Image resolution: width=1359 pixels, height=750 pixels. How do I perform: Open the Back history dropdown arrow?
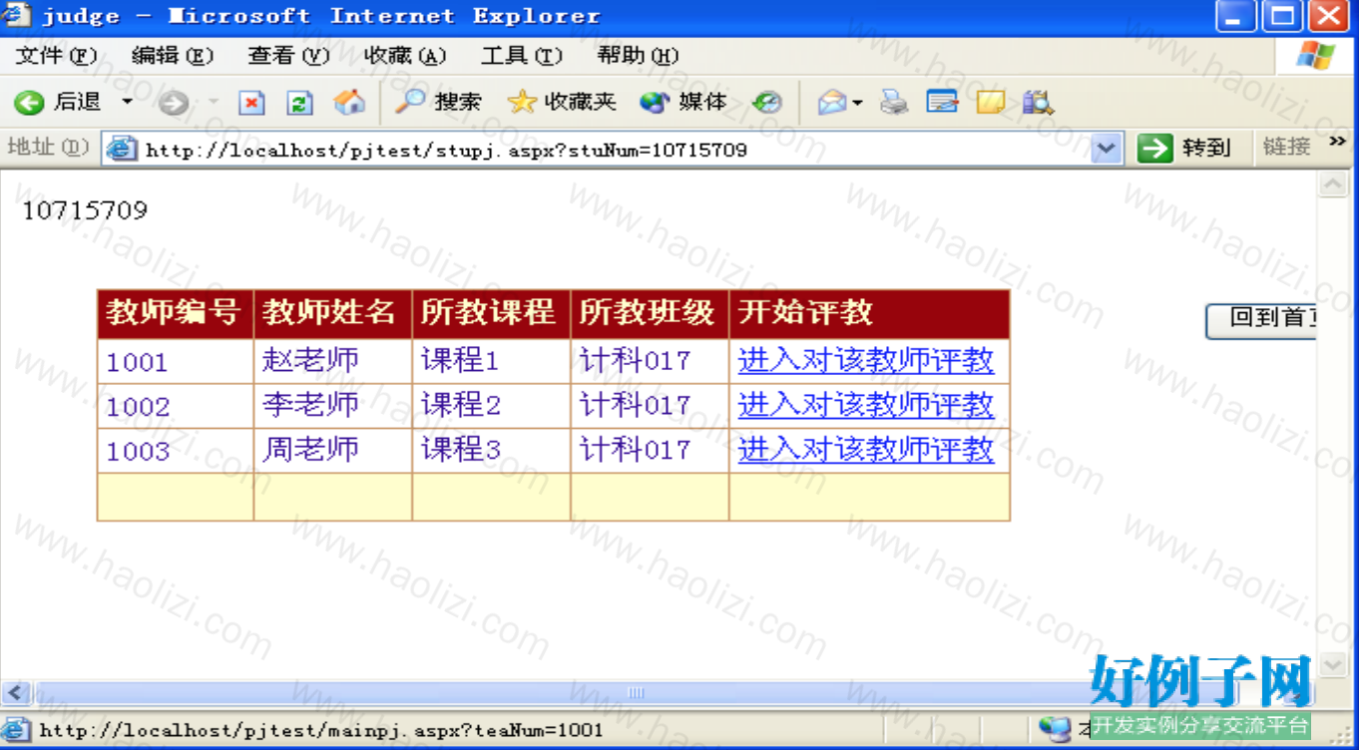(x=127, y=102)
